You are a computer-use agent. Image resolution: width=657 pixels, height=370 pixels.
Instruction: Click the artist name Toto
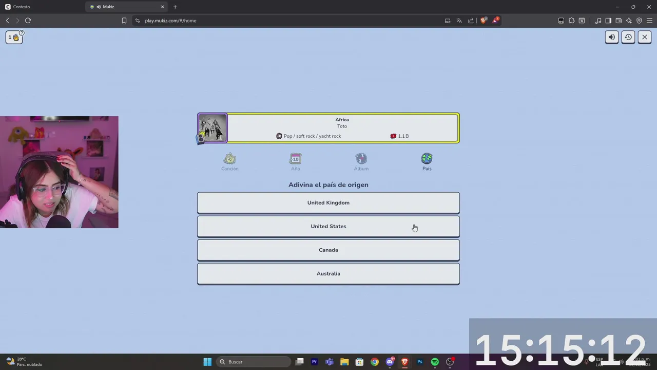342,126
